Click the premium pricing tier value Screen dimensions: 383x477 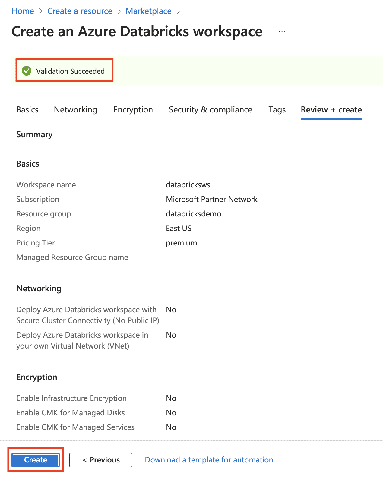[x=181, y=243]
